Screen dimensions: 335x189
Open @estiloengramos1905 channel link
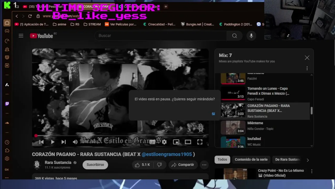(x=167, y=154)
